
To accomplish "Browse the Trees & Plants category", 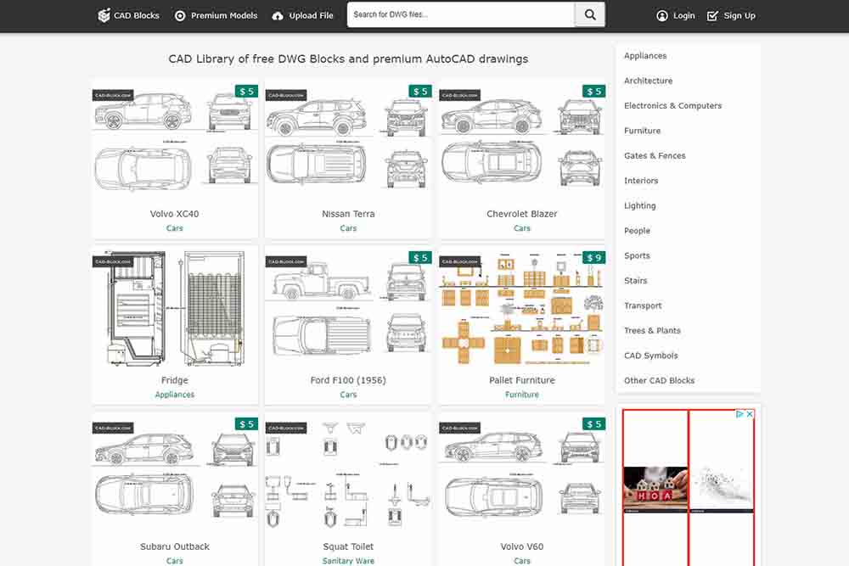I will click(x=652, y=331).
